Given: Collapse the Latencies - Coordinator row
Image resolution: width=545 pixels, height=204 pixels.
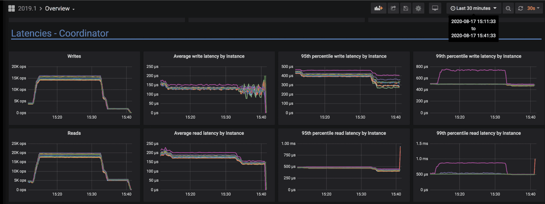Looking at the screenshot, I should click(x=60, y=33).
